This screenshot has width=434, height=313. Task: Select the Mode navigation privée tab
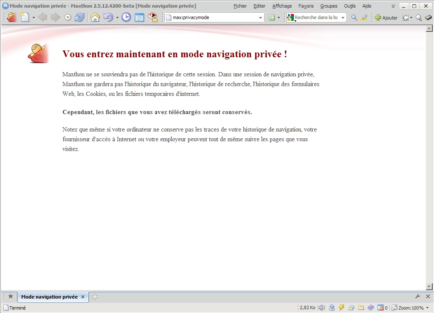pos(50,297)
